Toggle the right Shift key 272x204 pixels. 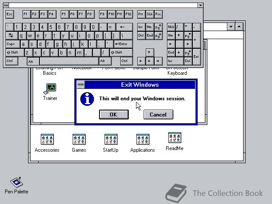tap(122, 53)
